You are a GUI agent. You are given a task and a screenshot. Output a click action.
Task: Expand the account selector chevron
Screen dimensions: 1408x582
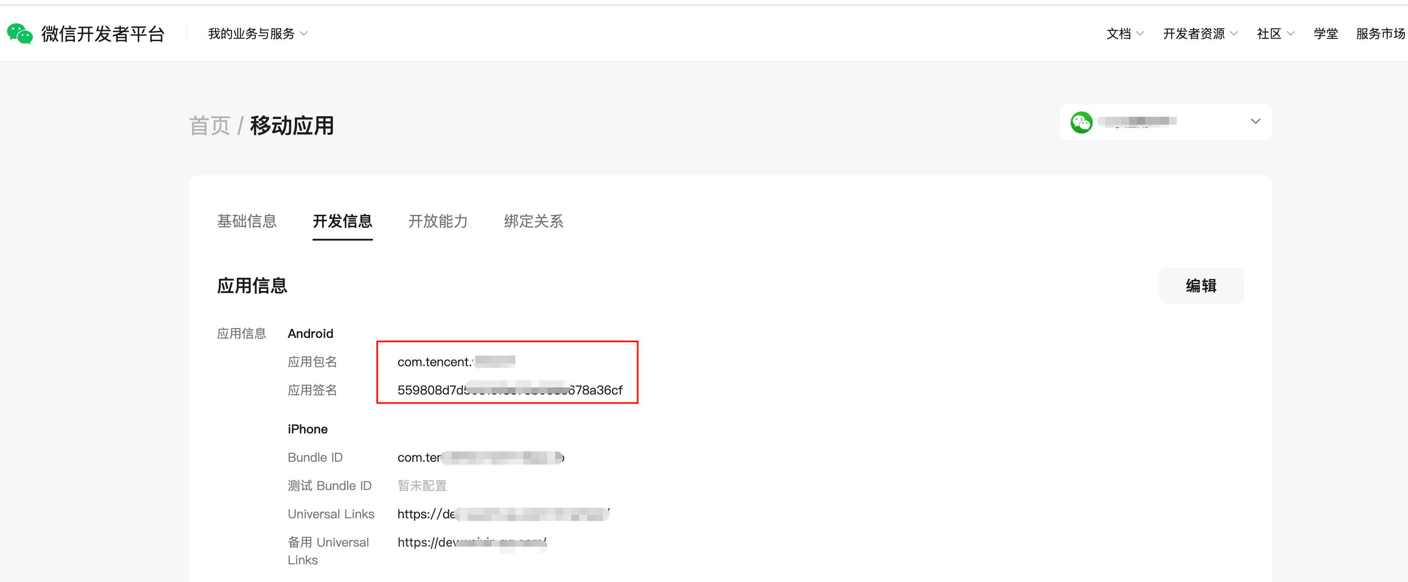click(1256, 121)
